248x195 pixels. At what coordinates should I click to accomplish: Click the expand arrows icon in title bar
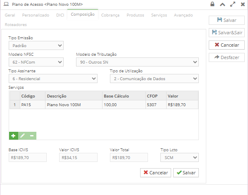(x=233, y=4)
